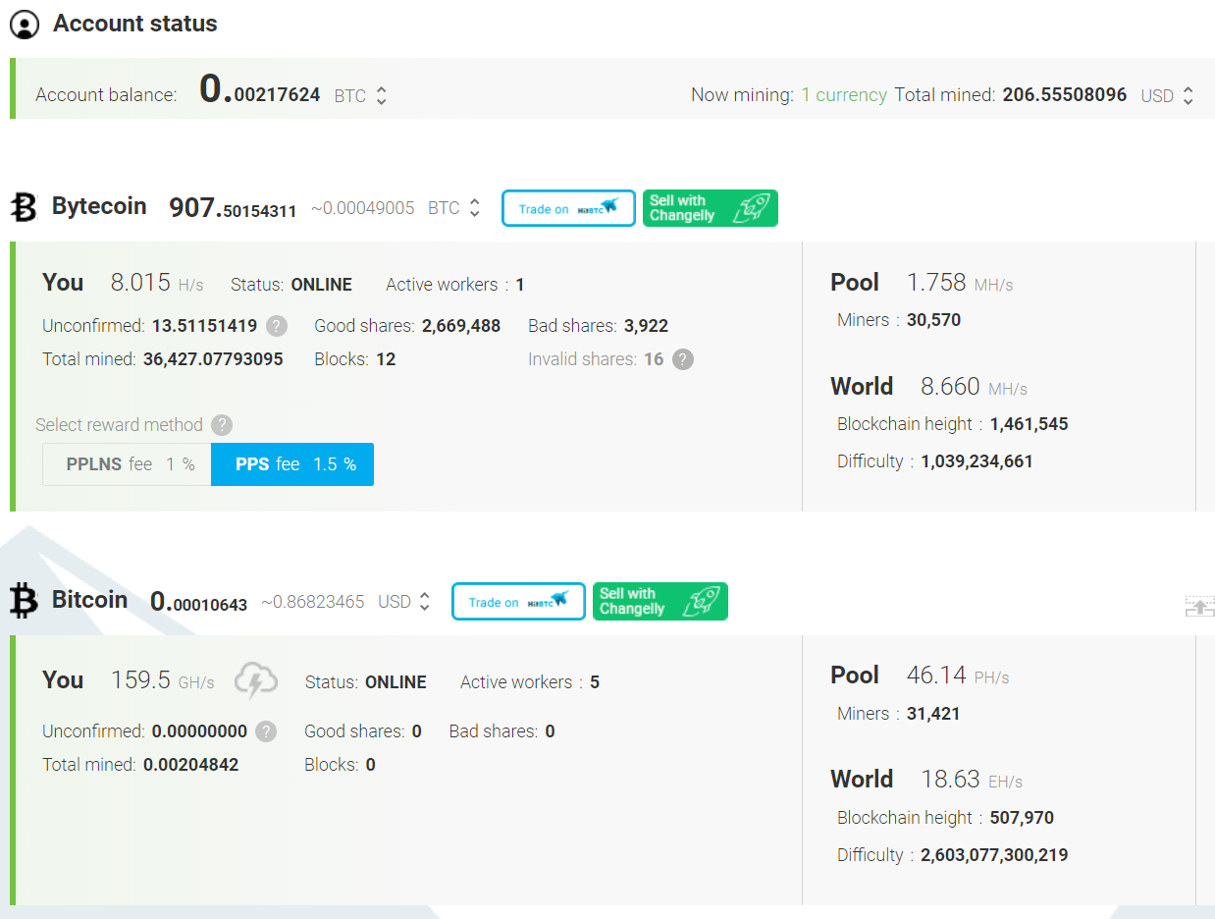1215x919 pixels.
Task: Click help icon beside Bitcoin Unconfirmed
Action: [x=266, y=731]
